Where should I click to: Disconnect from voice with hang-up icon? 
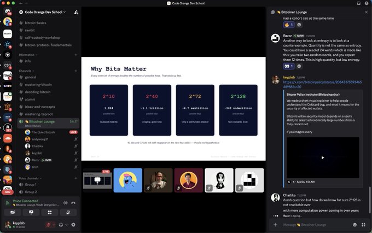tap(73, 202)
